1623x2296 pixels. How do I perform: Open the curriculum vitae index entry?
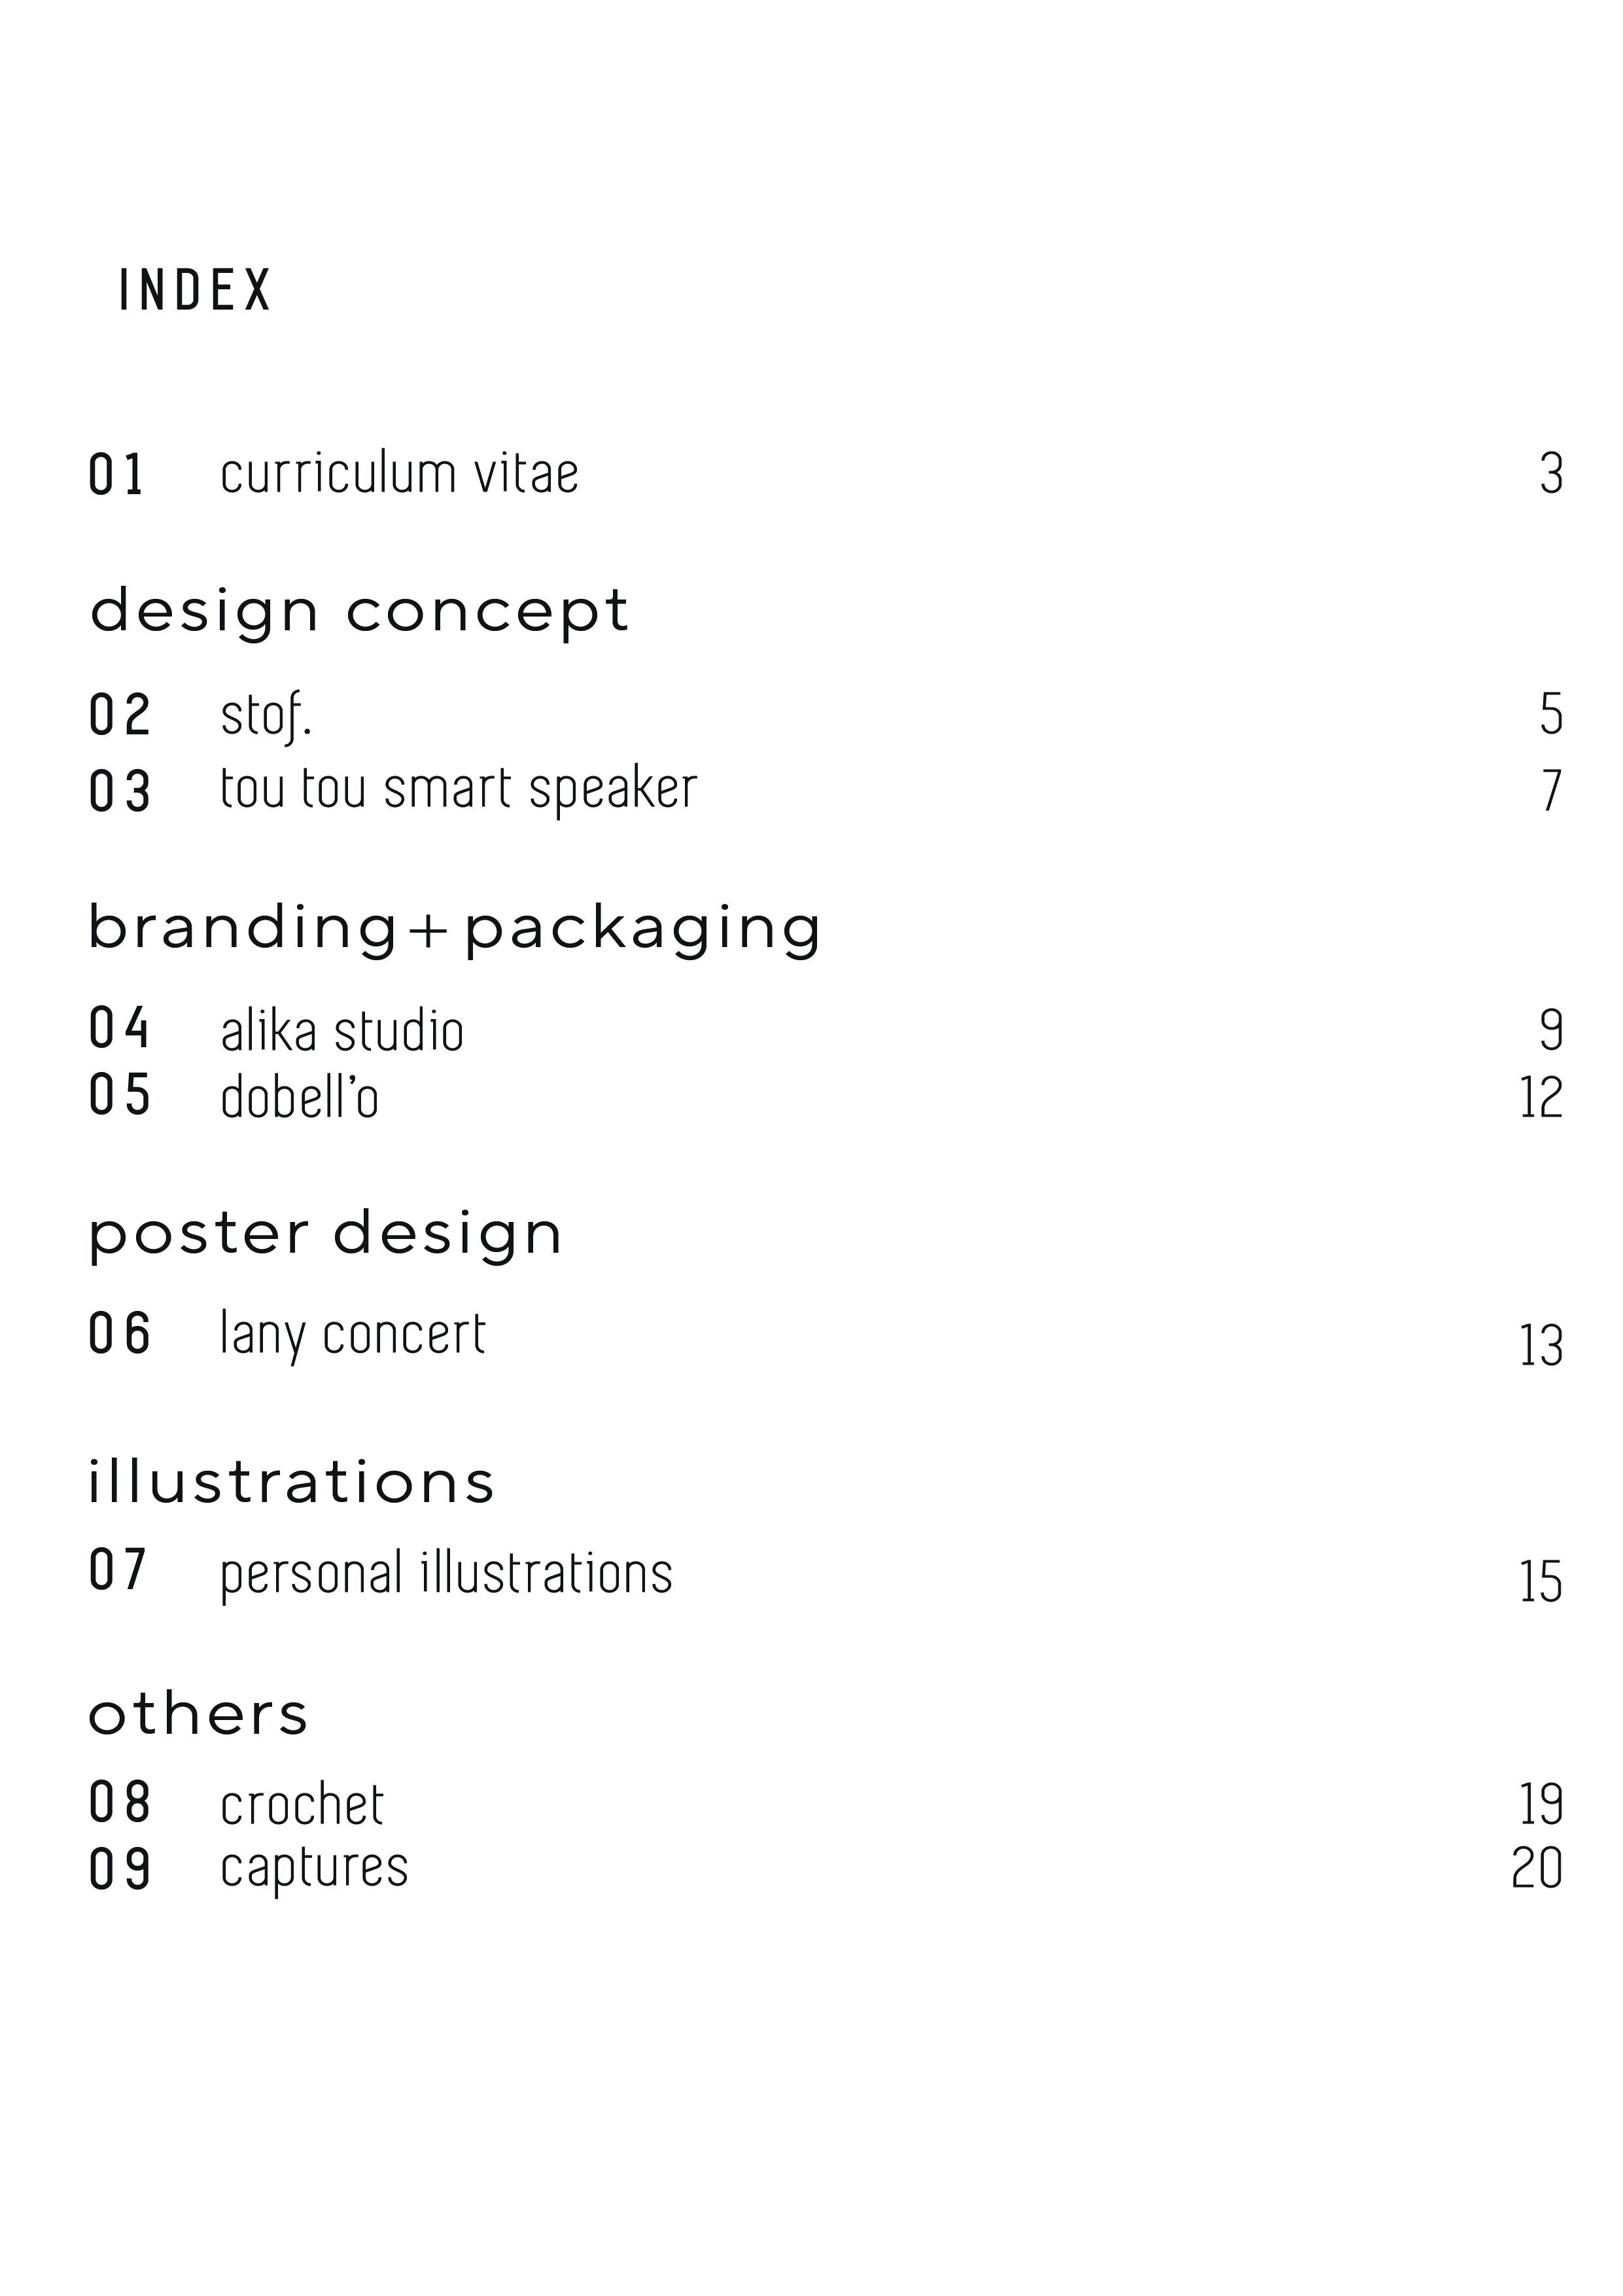pos(399,474)
